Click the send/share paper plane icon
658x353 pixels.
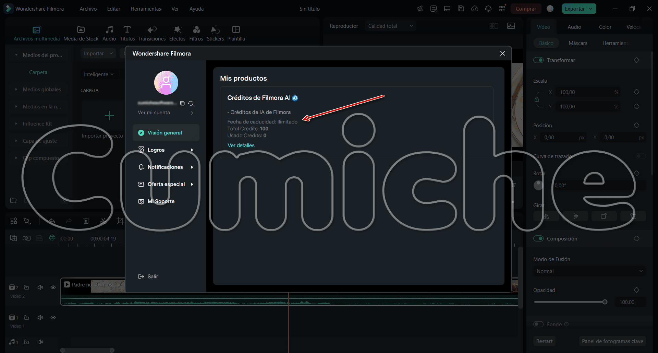[x=420, y=9]
